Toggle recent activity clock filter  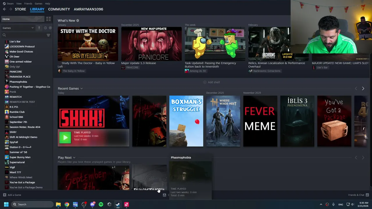point(45,28)
